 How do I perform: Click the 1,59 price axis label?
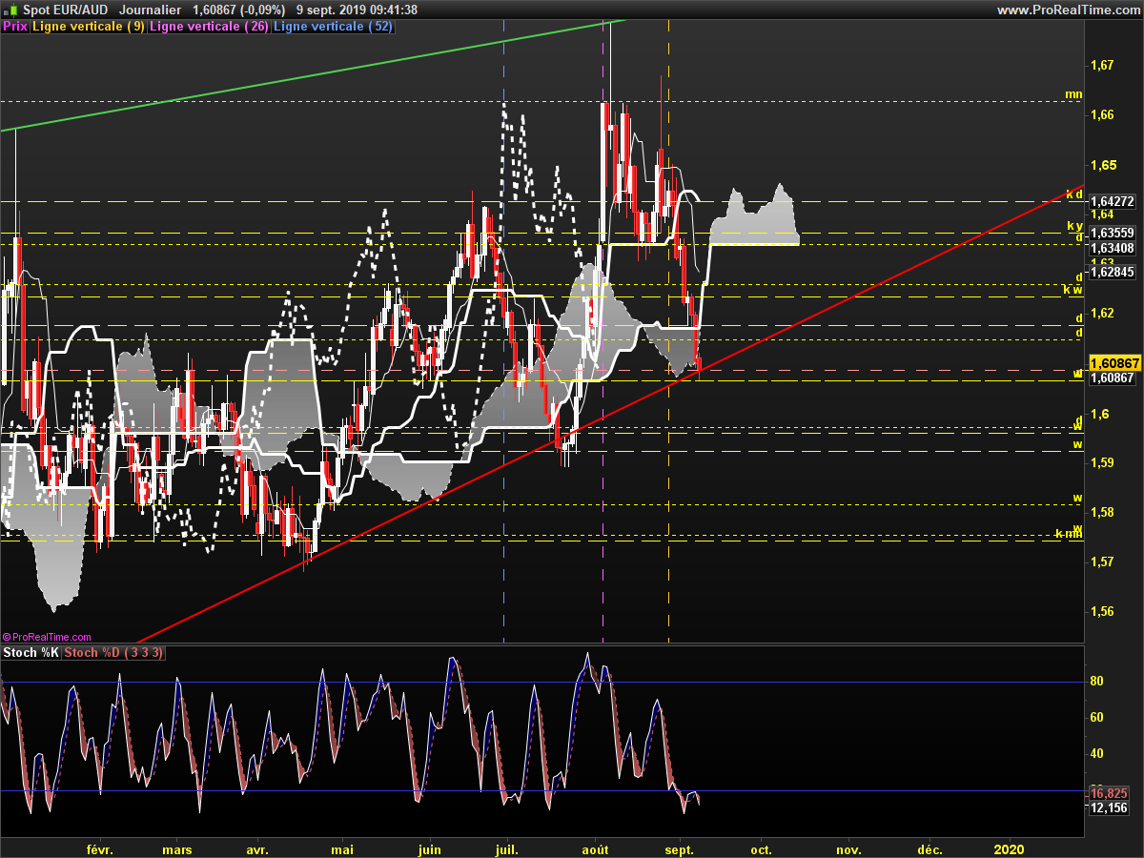point(1102,462)
